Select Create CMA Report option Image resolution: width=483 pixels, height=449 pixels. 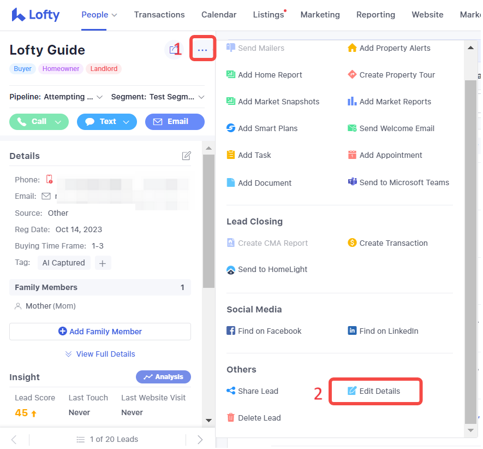267,243
